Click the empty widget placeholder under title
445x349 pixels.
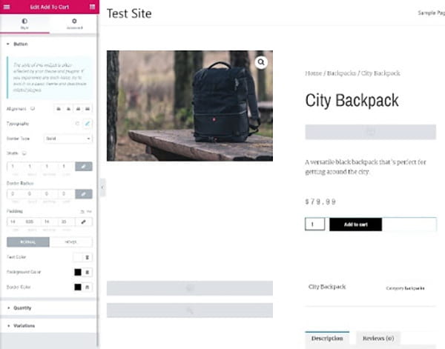click(371, 132)
